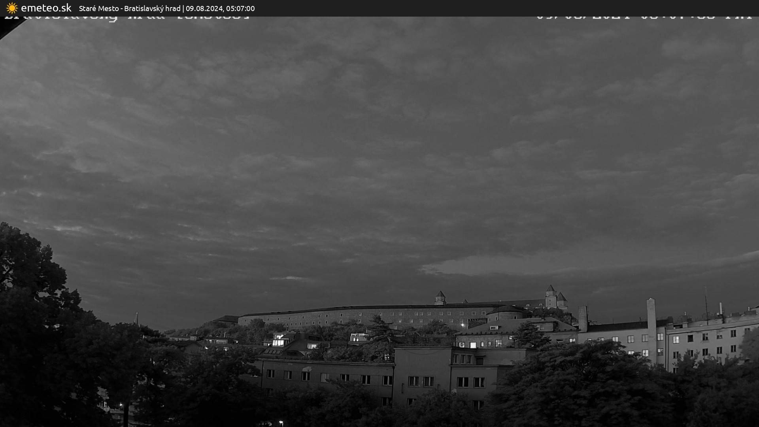Click the emeteo.sk sun logo icon
Screen dimensions: 759x427
[12, 8]
